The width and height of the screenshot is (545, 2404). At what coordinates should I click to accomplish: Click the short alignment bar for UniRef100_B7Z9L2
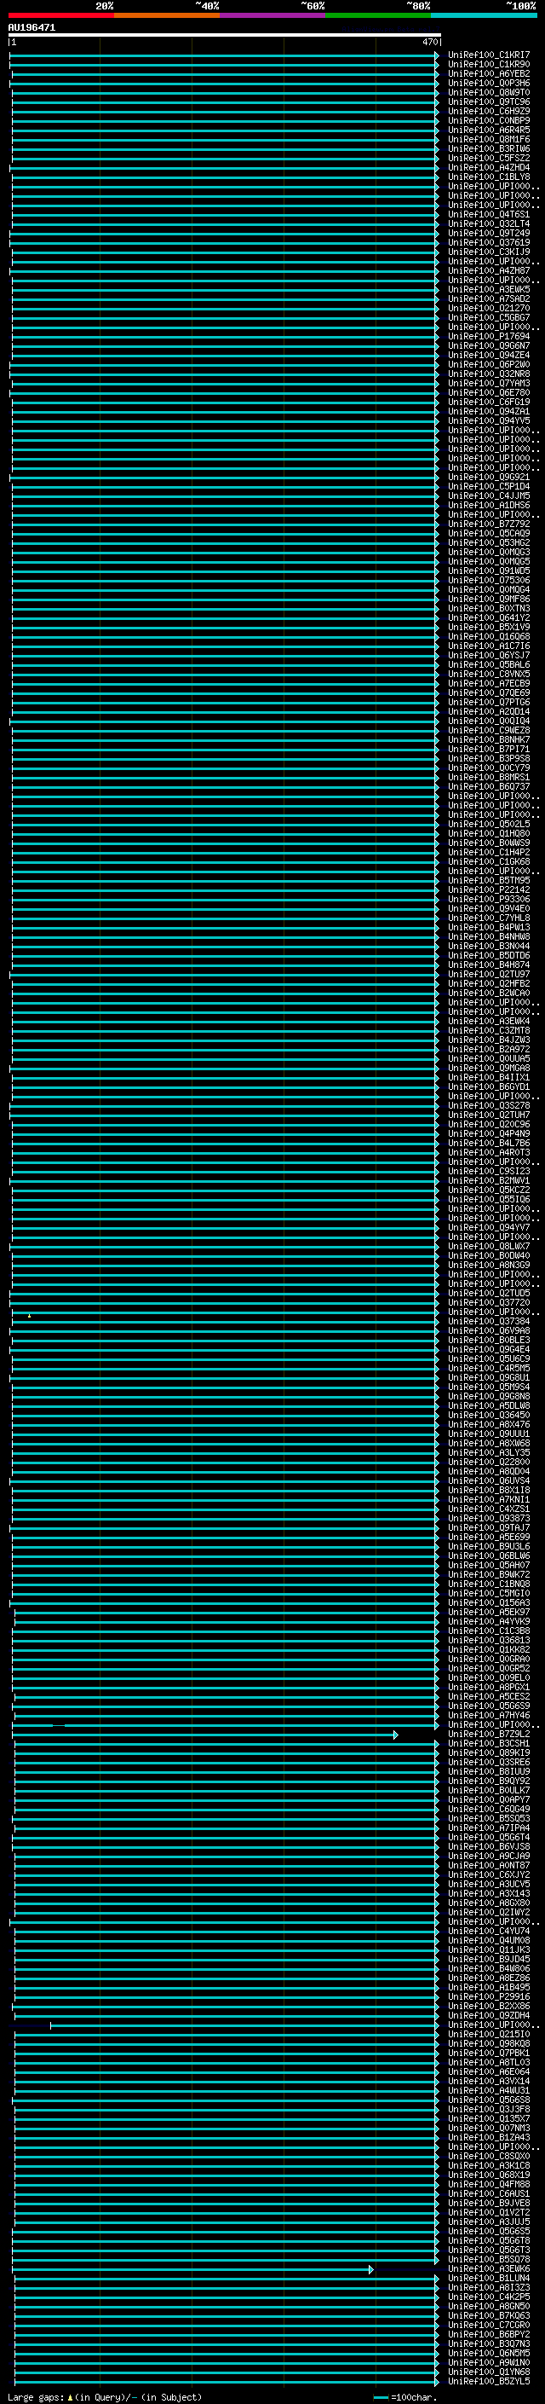click(x=205, y=1735)
